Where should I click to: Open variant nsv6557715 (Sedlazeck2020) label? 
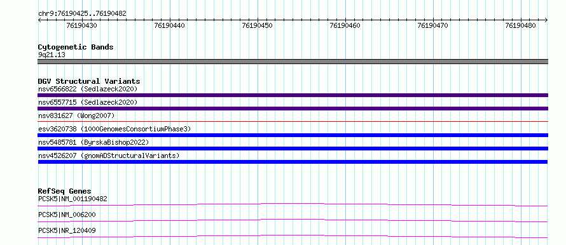click(x=88, y=102)
